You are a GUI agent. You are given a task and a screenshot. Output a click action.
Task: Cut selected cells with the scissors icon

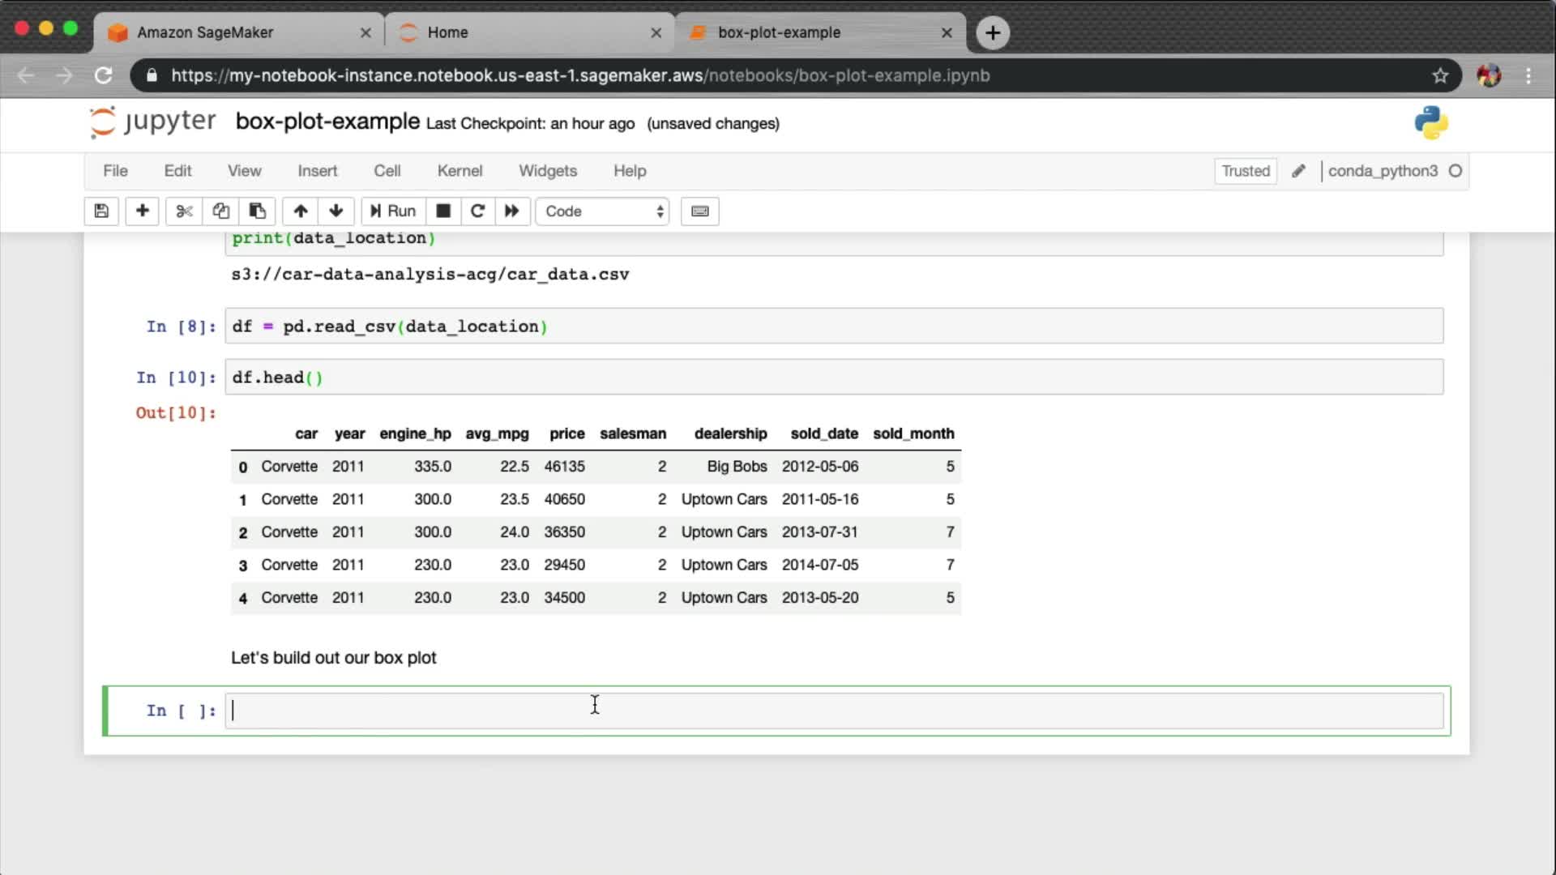pos(184,211)
